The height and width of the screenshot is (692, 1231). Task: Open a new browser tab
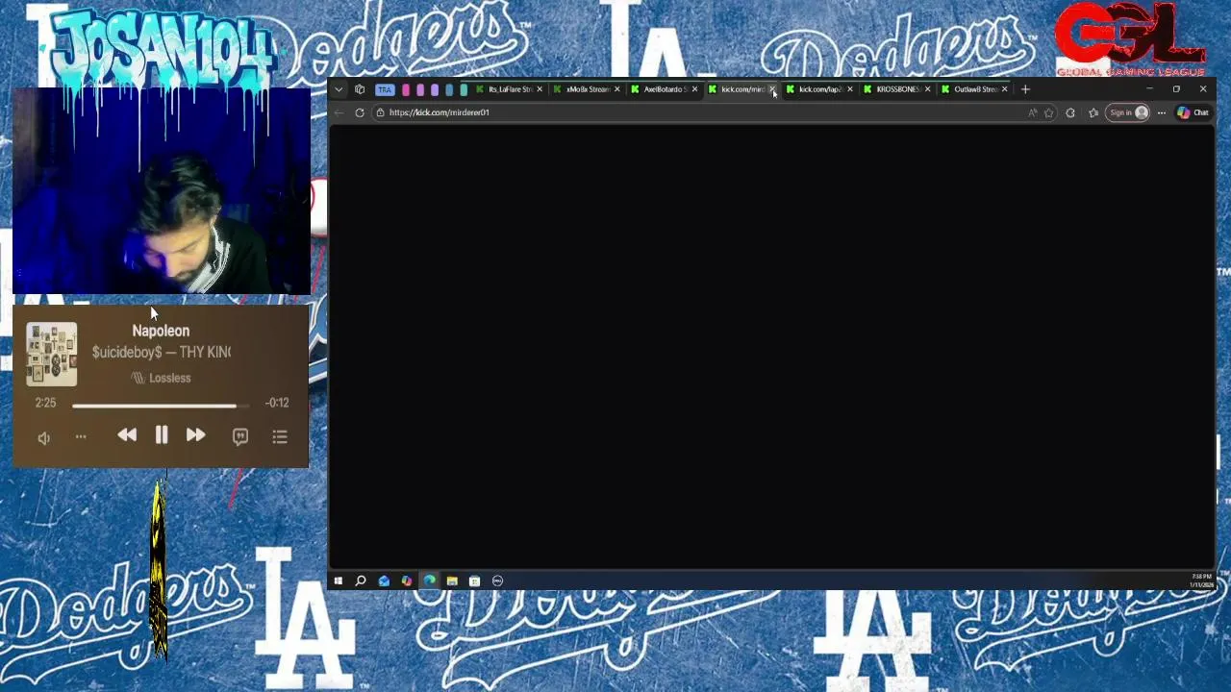click(x=1025, y=89)
